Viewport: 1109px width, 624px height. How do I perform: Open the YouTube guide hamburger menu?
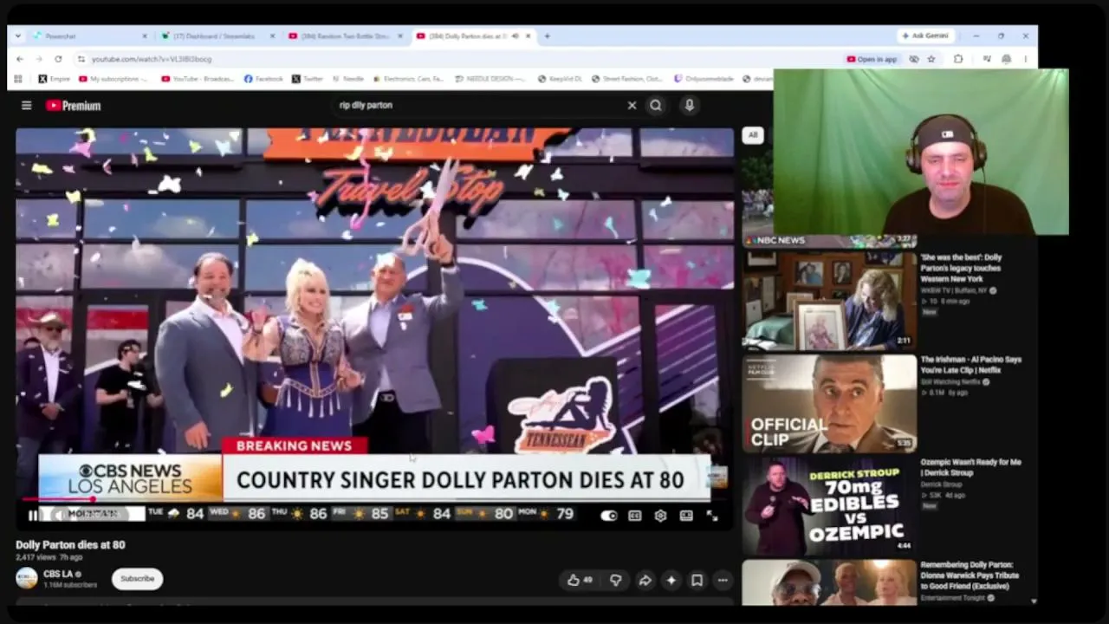coord(27,106)
